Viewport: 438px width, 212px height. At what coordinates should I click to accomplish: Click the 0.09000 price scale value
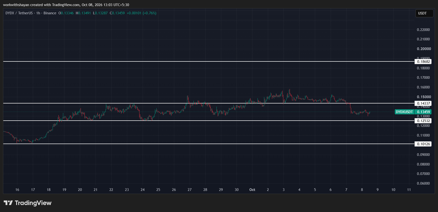pyautogui.click(x=423, y=154)
